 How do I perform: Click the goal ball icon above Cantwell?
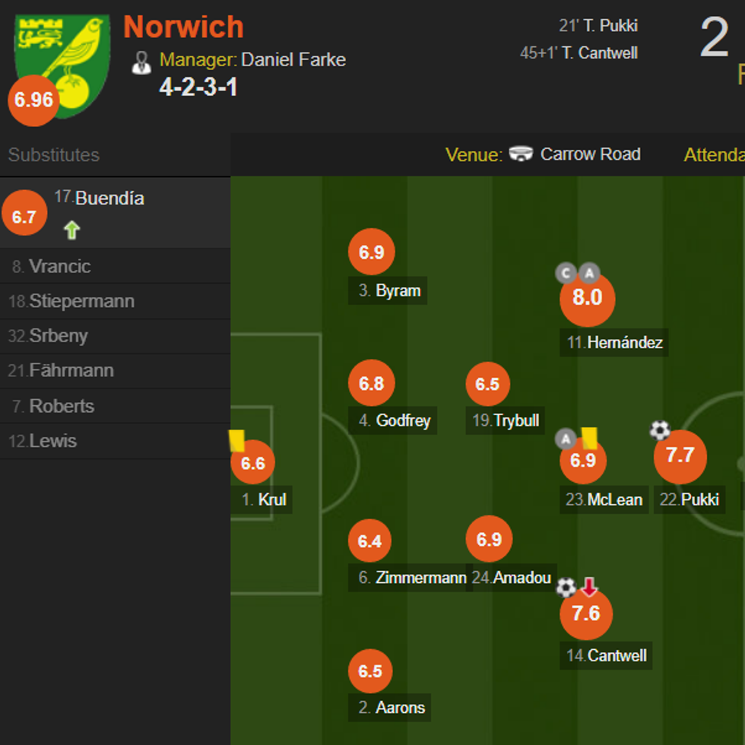pyautogui.click(x=566, y=587)
